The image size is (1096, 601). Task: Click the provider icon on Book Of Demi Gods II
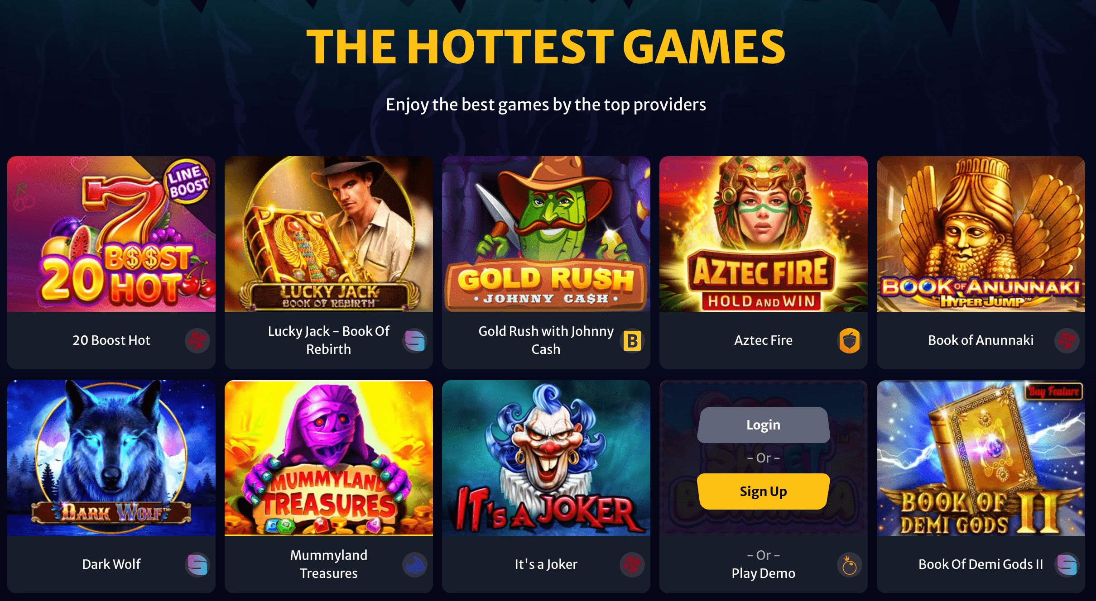click(x=1067, y=564)
